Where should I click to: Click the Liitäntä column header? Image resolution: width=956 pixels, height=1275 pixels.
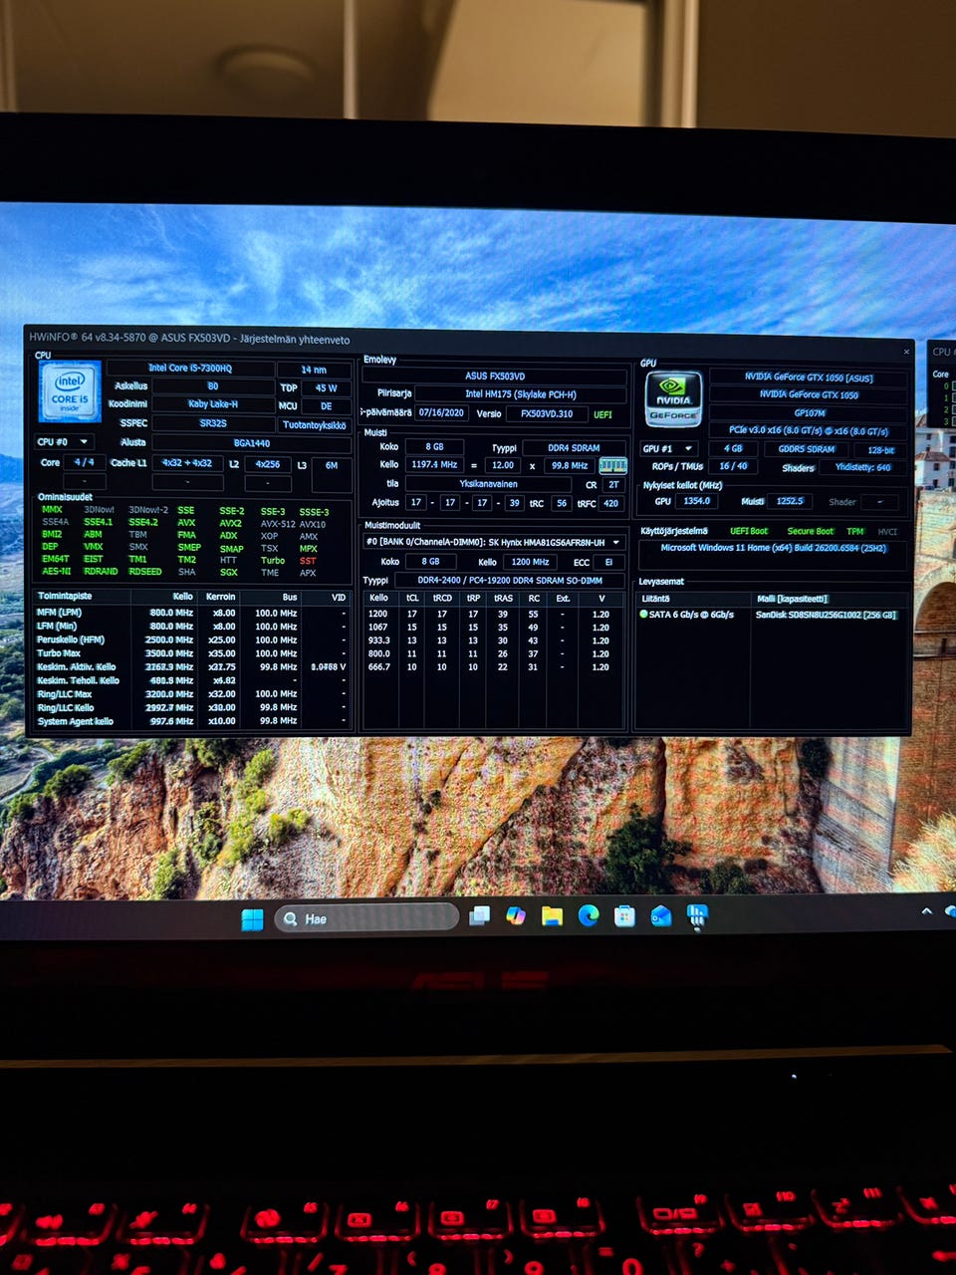point(656,599)
